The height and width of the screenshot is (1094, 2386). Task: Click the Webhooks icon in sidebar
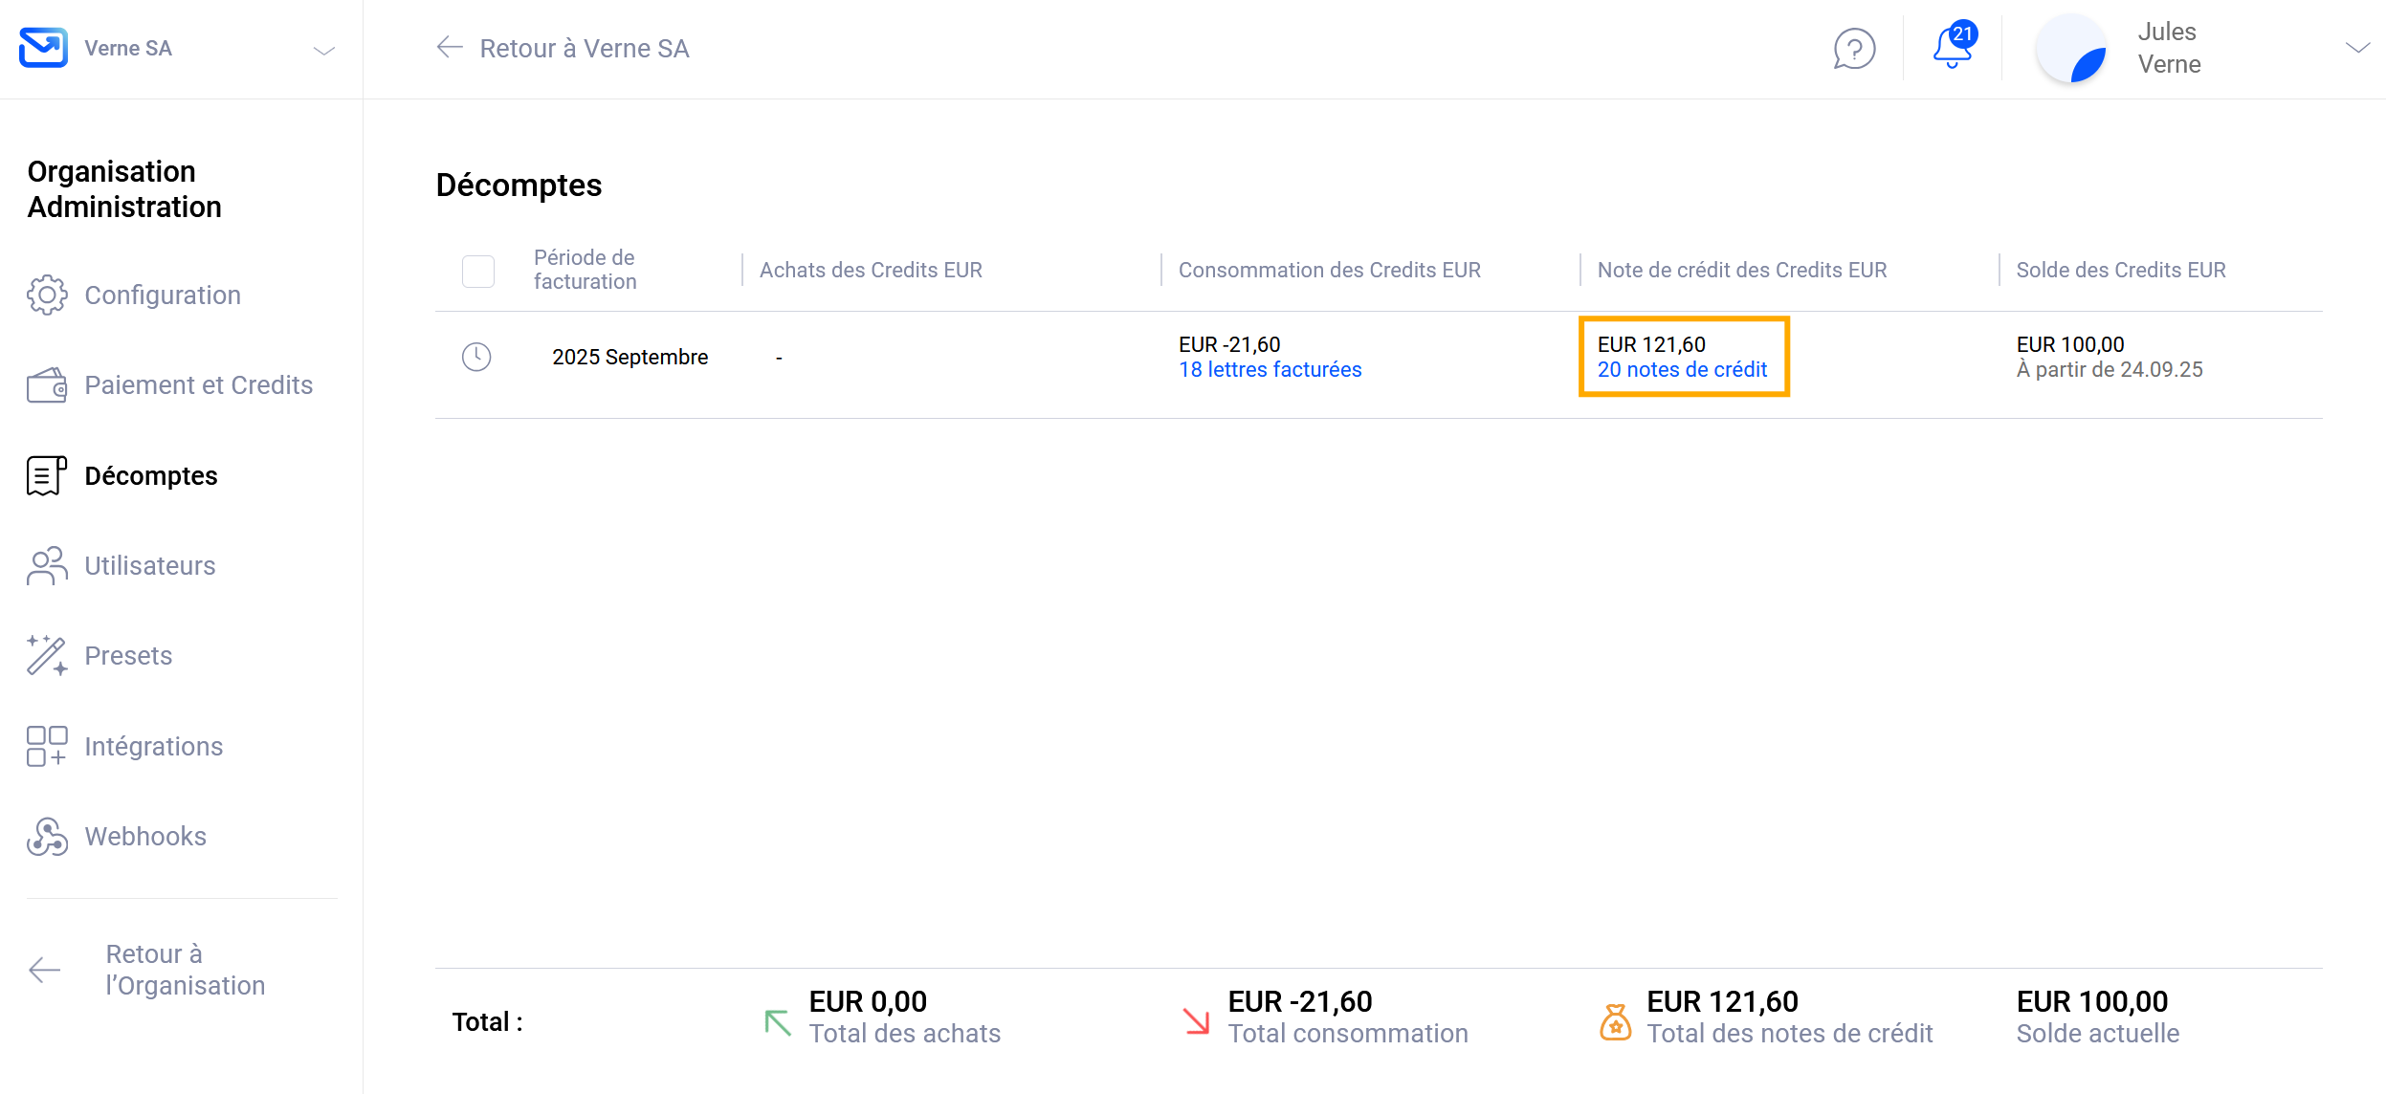click(47, 837)
